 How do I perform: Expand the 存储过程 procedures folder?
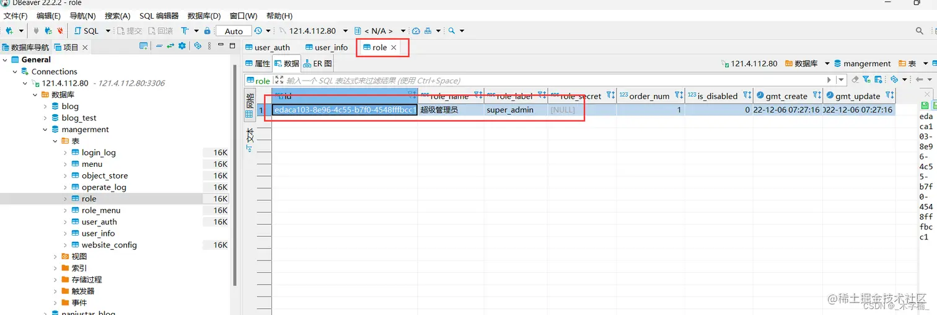[55, 280]
